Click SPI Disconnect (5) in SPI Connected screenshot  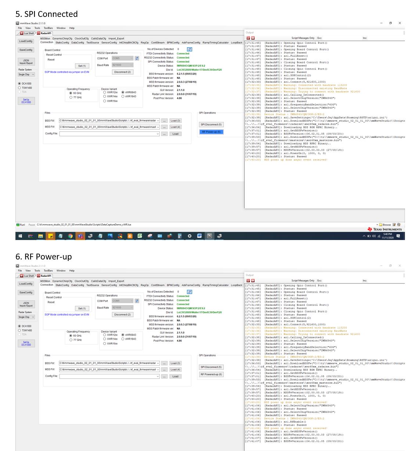coord(211,125)
